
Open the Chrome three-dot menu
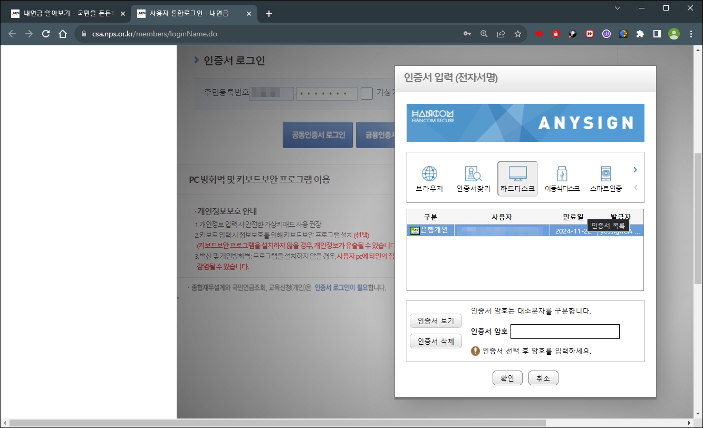pyautogui.click(x=691, y=34)
